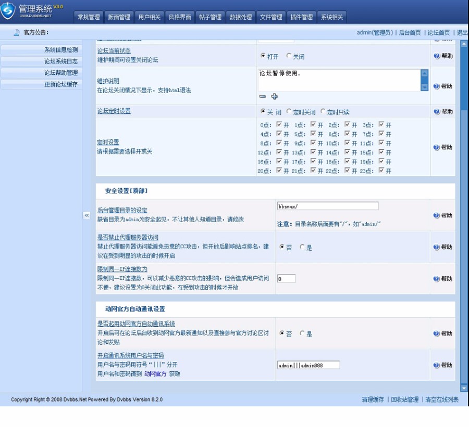Choose 是 to block proxy server access
This screenshot has height=427, width=469.
pos(302,247)
